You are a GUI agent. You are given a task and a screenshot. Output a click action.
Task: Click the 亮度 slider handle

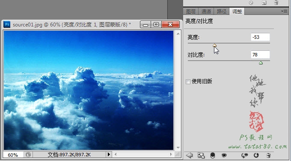click(x=214, y=45)
